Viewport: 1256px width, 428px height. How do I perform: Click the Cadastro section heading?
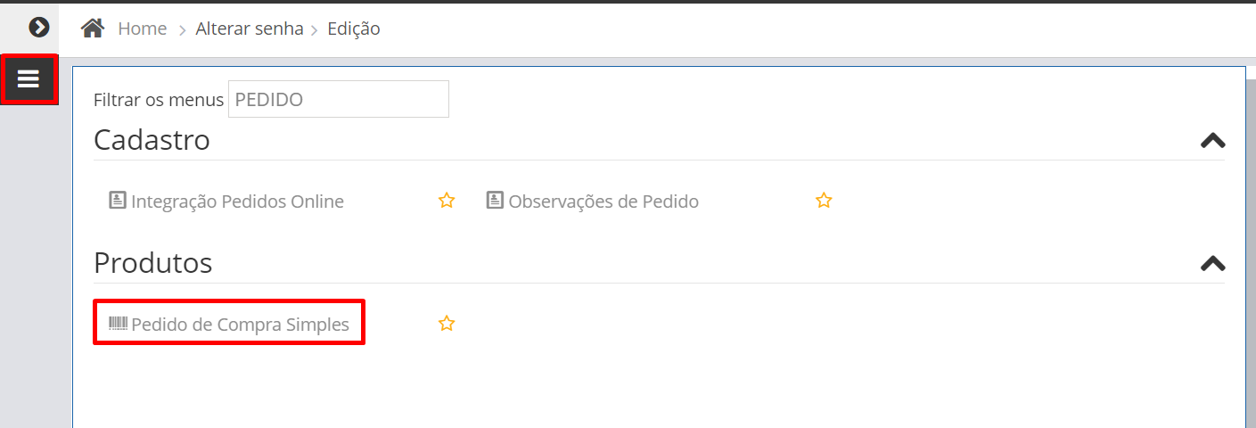[x=152, y=140]
